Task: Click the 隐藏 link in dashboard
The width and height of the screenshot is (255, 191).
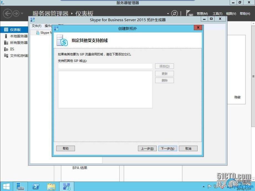Action: tap(237, 97)
